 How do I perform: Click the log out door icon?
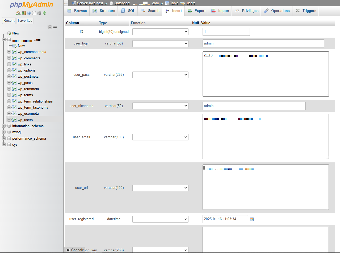coord(24,13)
